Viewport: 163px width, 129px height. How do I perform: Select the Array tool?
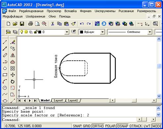point(13,68)
